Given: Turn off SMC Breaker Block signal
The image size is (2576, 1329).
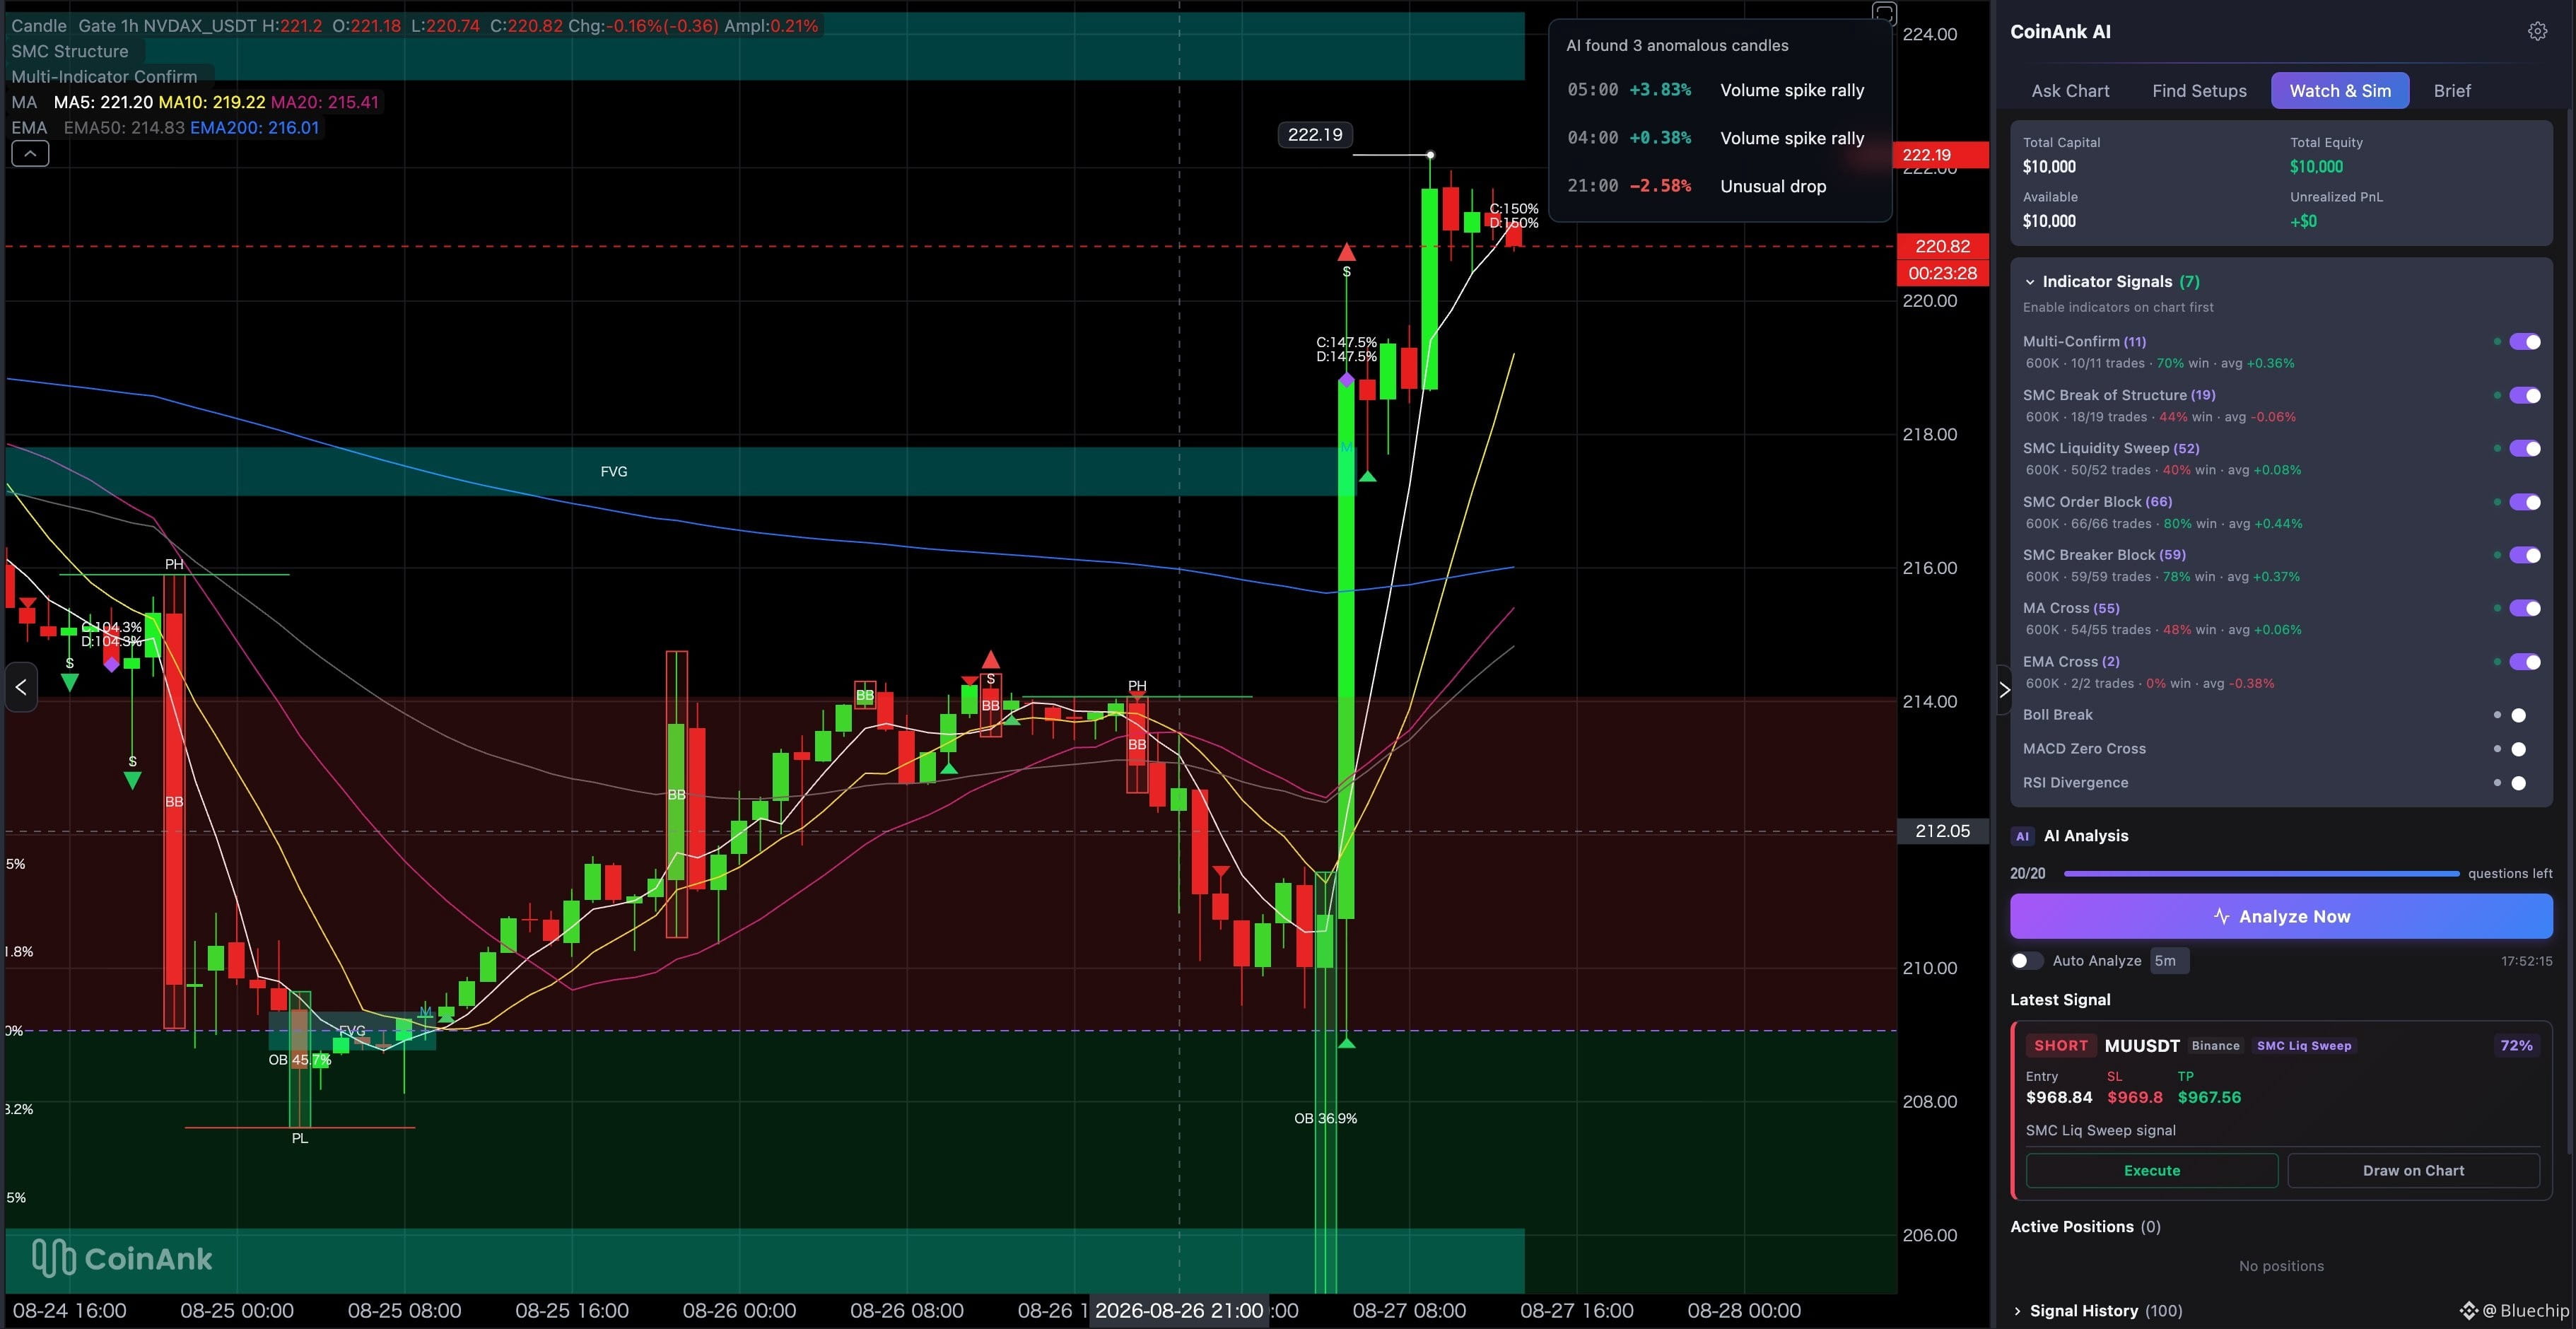Looking at the screenshot, I should [x=2525, y=555].
